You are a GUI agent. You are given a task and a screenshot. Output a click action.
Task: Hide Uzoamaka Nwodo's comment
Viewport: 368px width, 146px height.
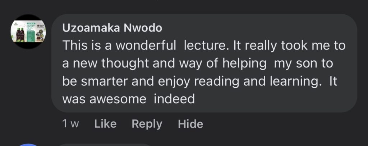point(190,124)
